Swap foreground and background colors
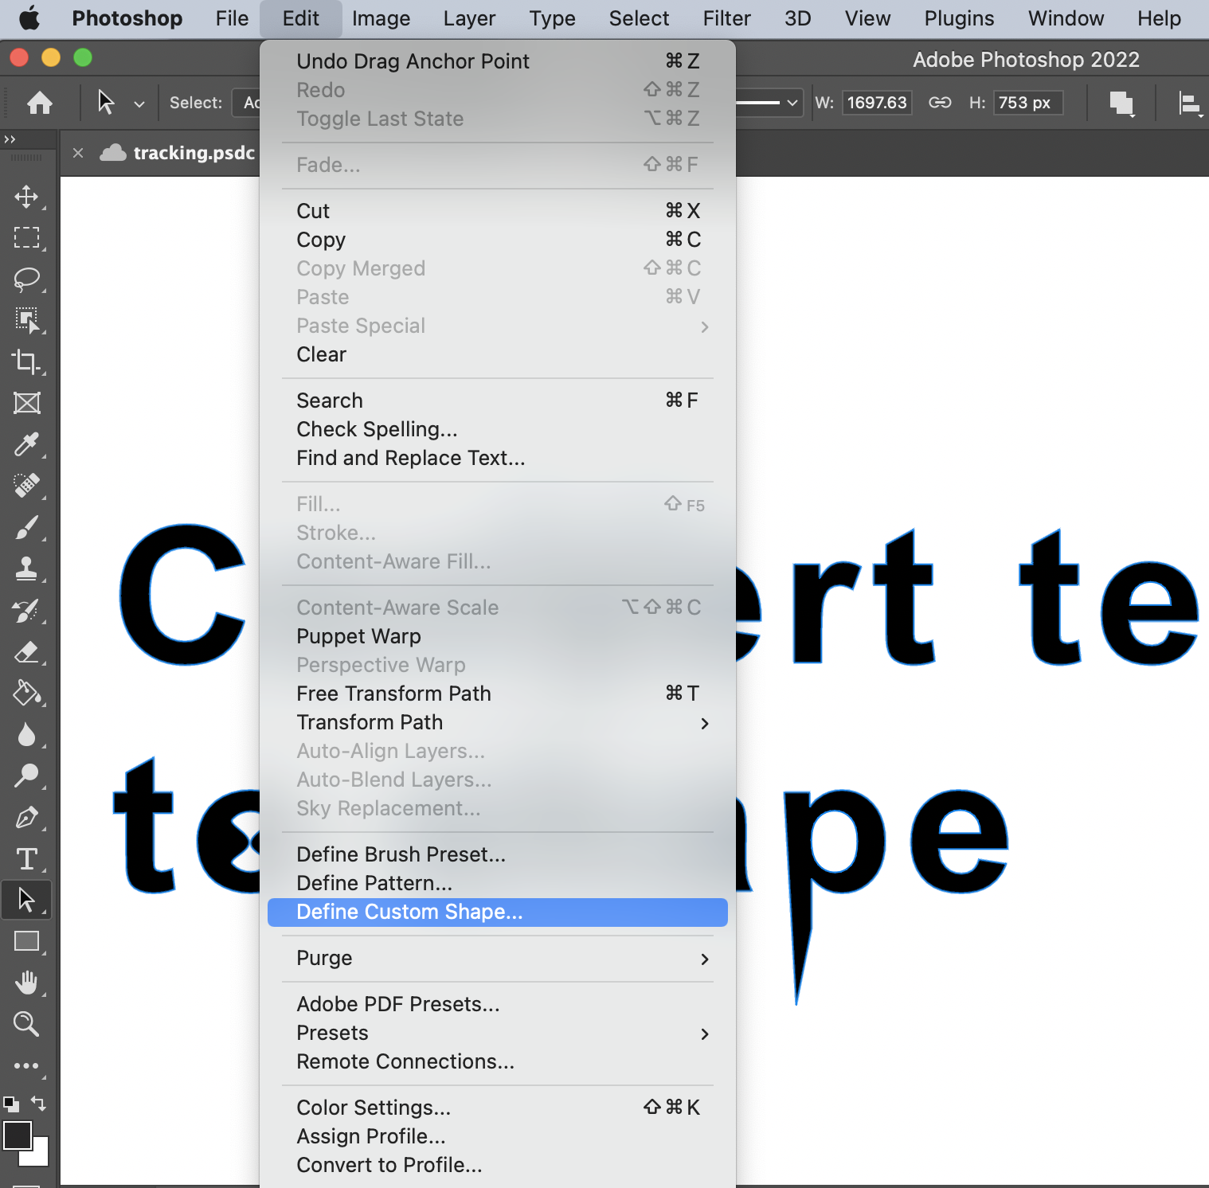 (38, 1103)
